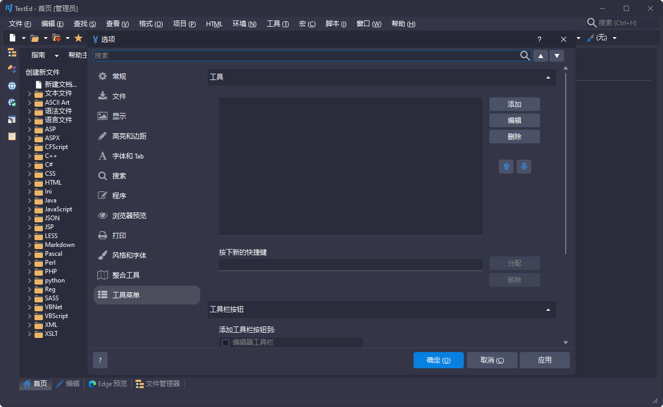Image resolution: width=663 pixels, height=407 pixels.
Task: Click the tree view icon atop left sidebar
Action: [12, 52]
